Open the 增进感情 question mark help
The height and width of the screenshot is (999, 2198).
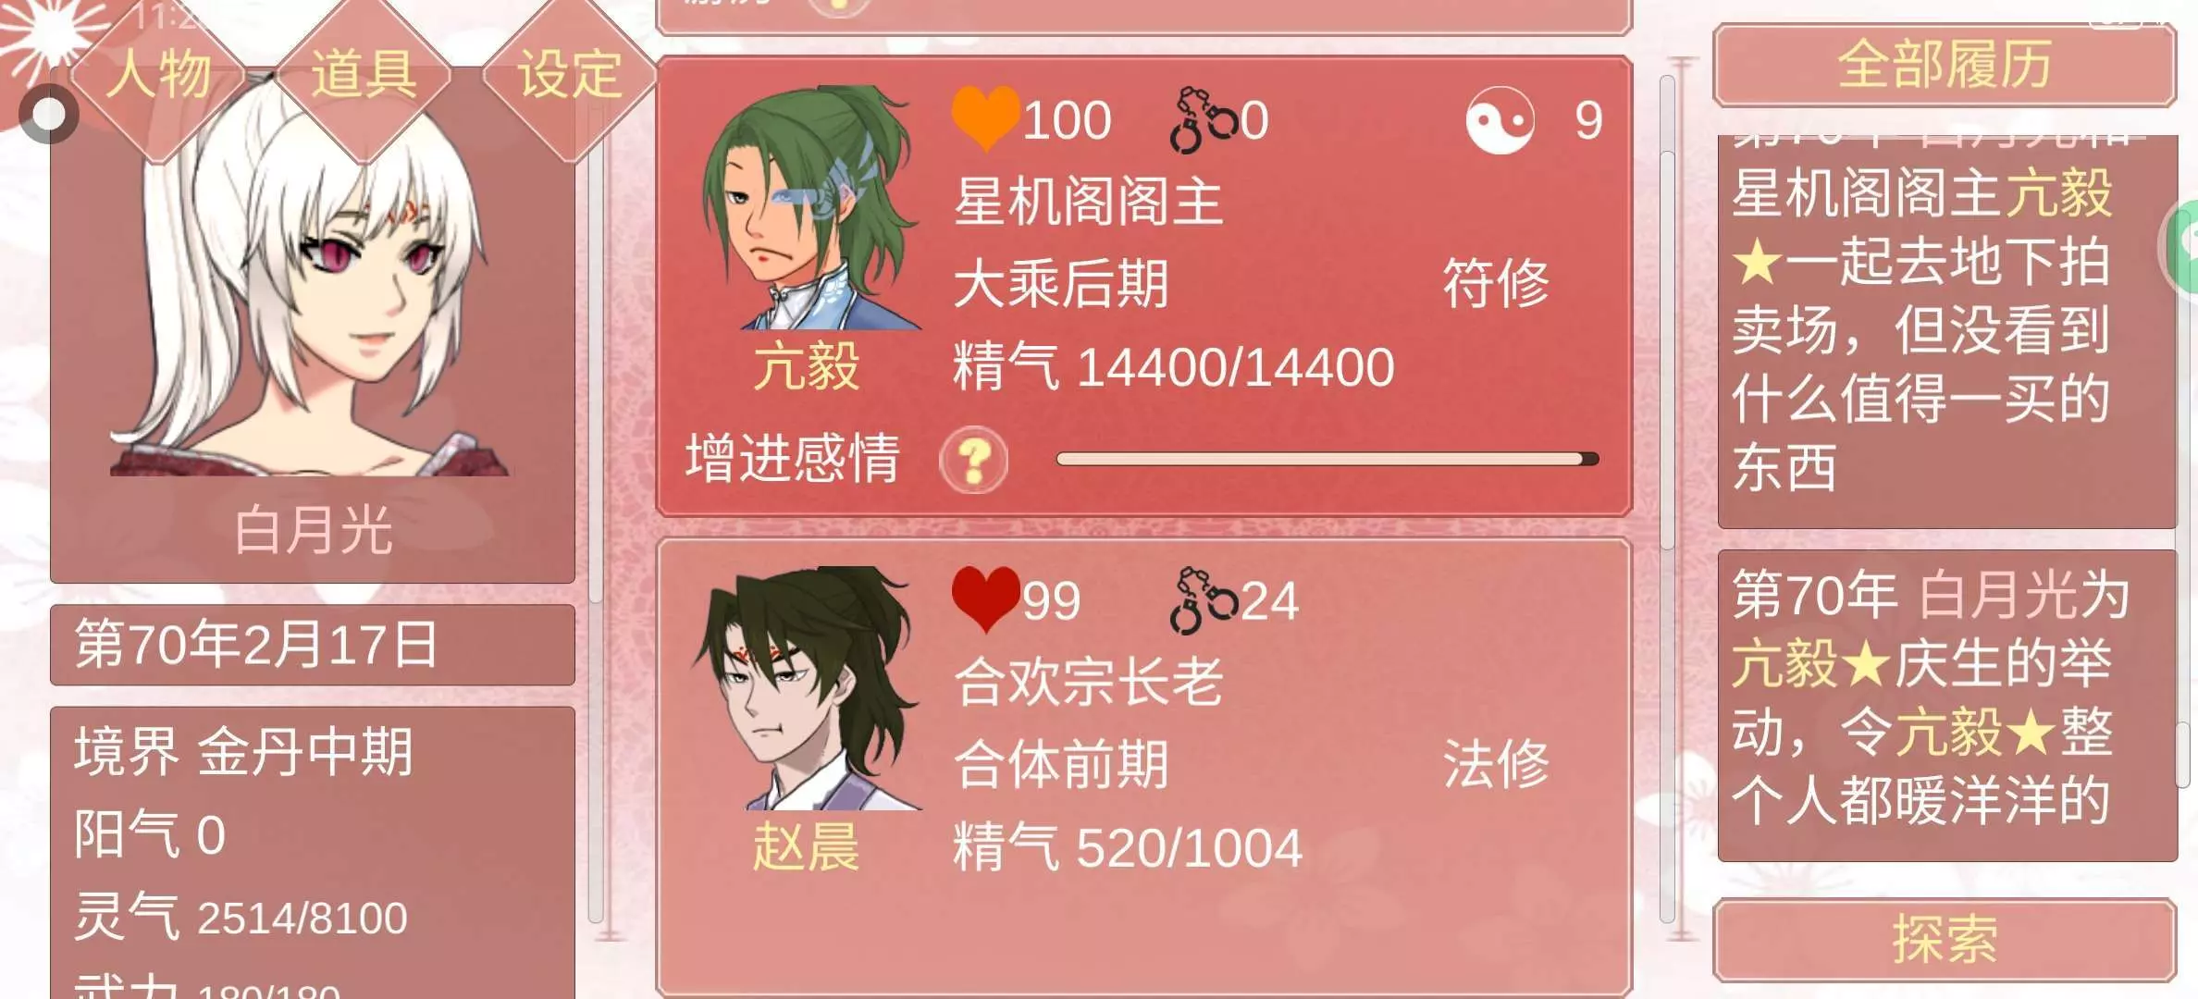tap(973, 460)
